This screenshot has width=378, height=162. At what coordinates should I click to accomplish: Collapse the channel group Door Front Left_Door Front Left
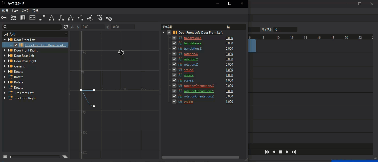163,33
